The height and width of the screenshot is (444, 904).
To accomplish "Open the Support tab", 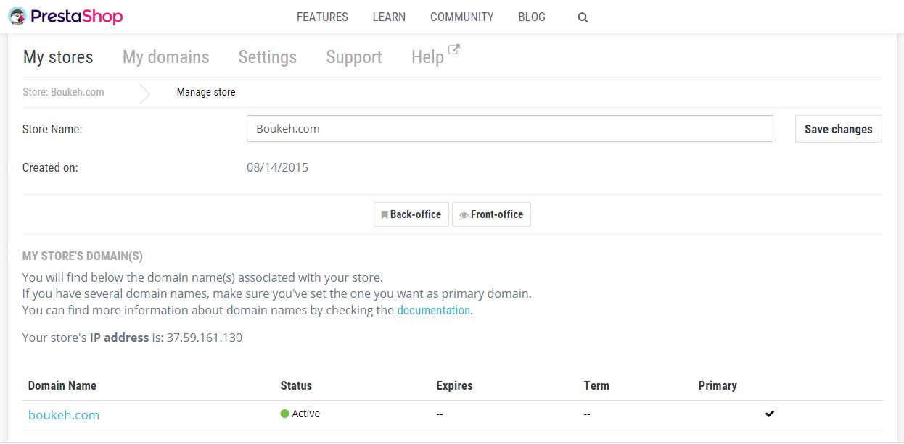I will (354, 57).
